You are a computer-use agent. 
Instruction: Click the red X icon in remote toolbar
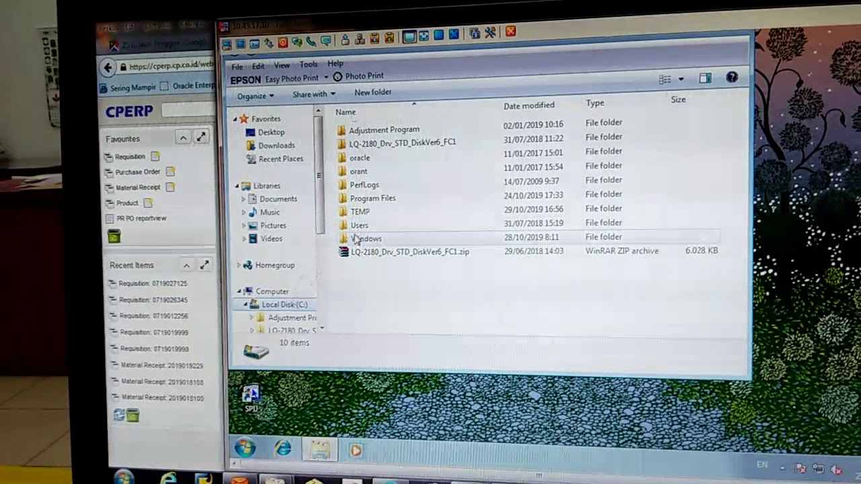(x=511, y=32)
